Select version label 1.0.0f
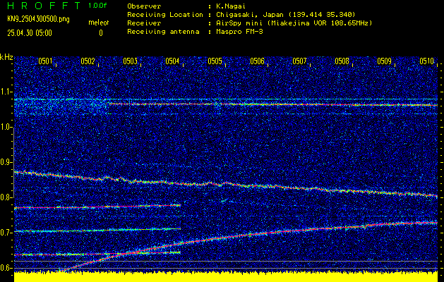 click(97, 6)
